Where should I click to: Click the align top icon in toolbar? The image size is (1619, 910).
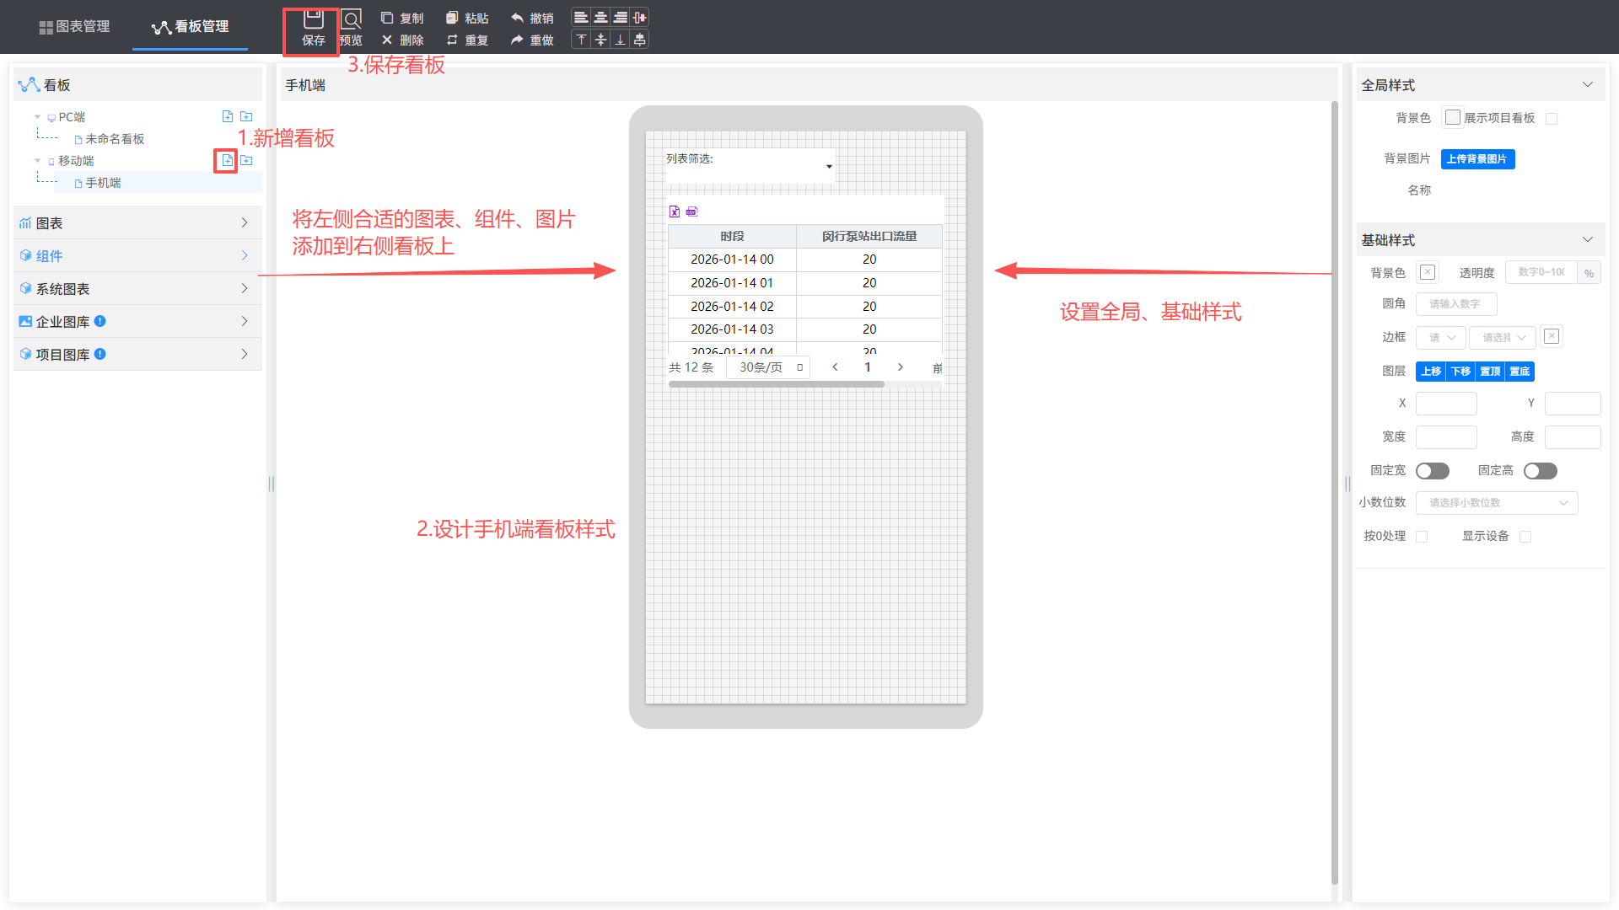[x=581, y=40]
